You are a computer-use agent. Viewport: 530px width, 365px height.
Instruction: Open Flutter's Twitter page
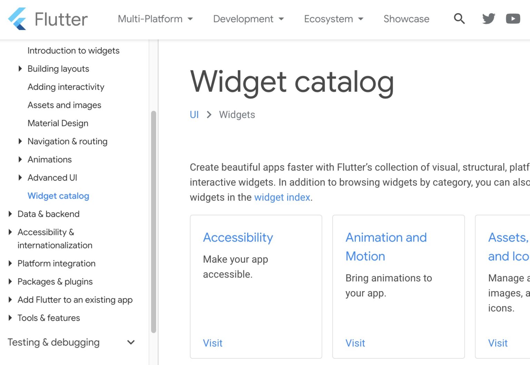point(488,19)
